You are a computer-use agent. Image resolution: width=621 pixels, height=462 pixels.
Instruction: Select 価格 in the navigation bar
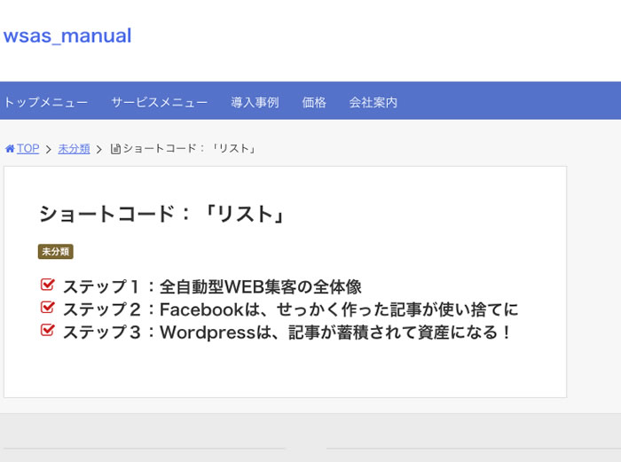tap(314, 102)
